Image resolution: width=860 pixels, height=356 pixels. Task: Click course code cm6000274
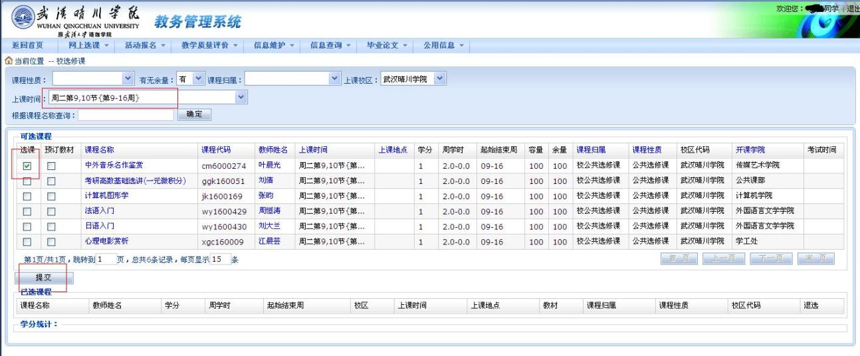click(224, 165)
